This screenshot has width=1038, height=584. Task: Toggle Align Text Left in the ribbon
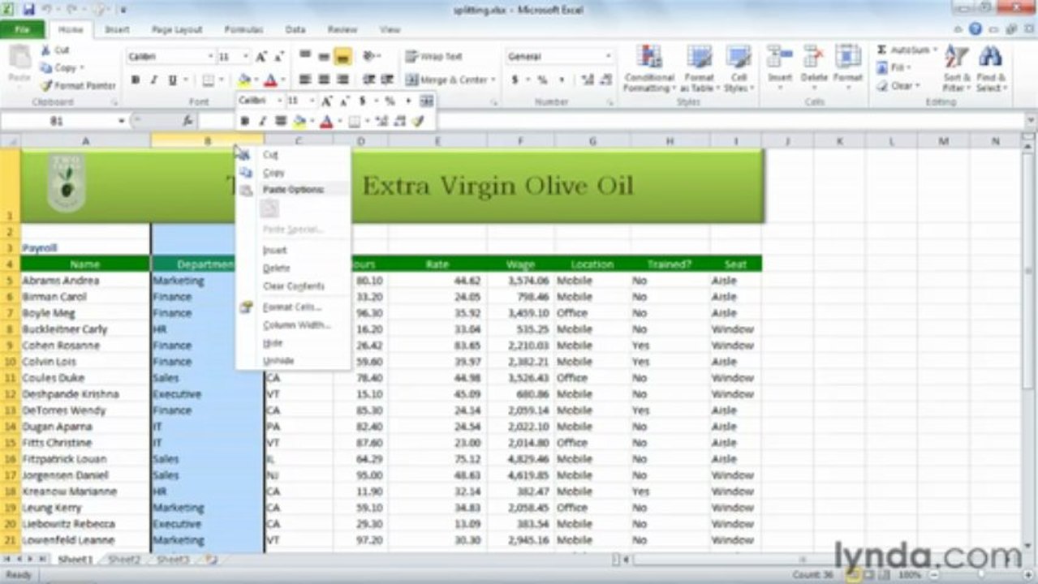(x=305, y=79)
